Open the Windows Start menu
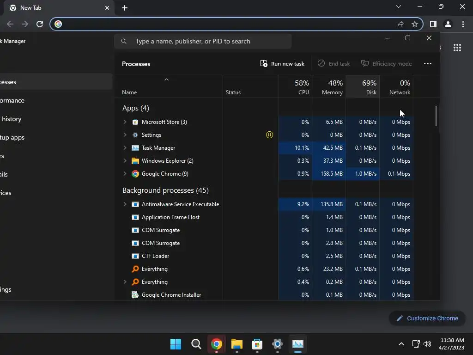 176,344
